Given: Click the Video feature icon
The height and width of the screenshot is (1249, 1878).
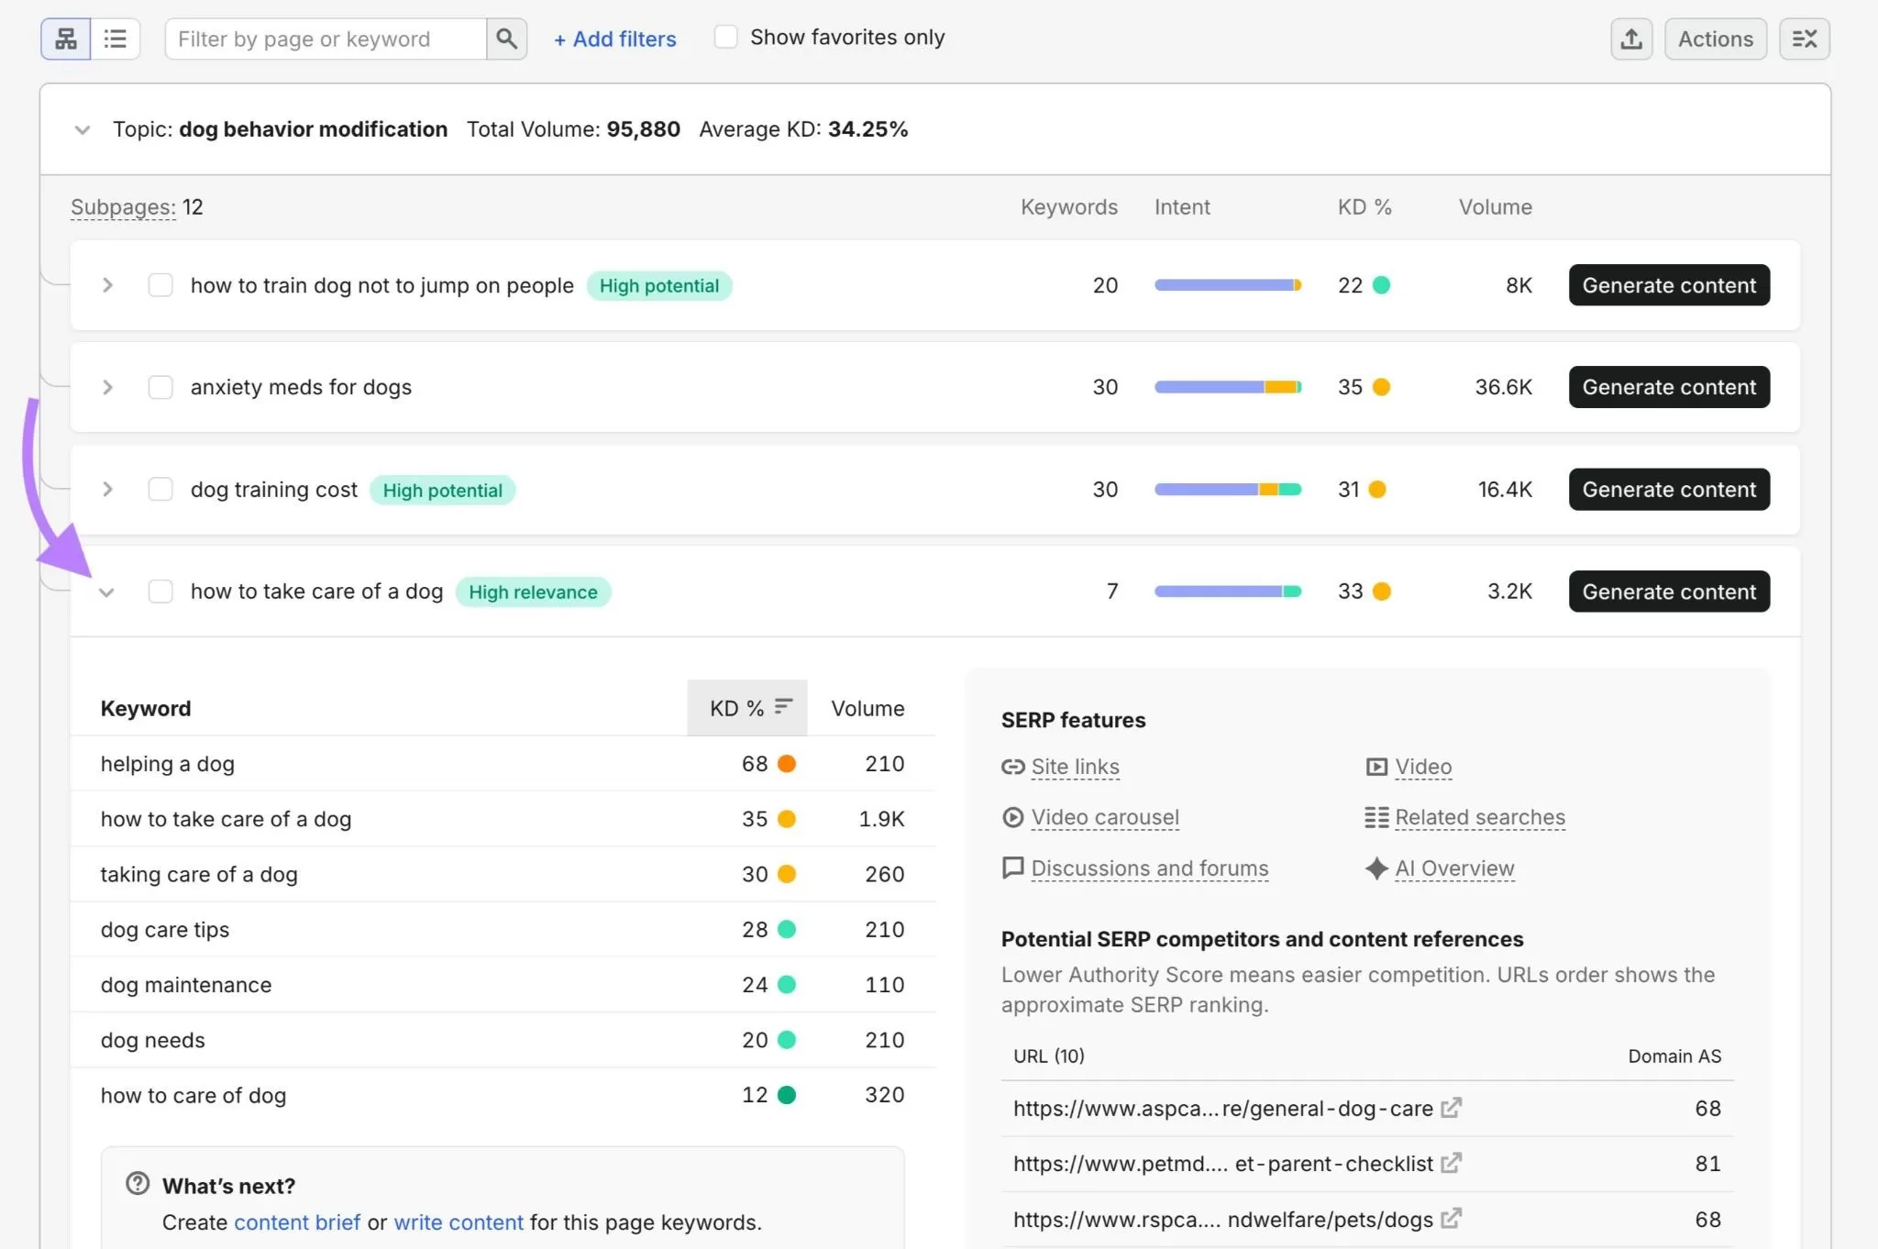Looking at the screenshot, I should (1376, 767).
